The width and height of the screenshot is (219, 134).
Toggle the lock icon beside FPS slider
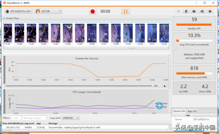coord(165,86)
